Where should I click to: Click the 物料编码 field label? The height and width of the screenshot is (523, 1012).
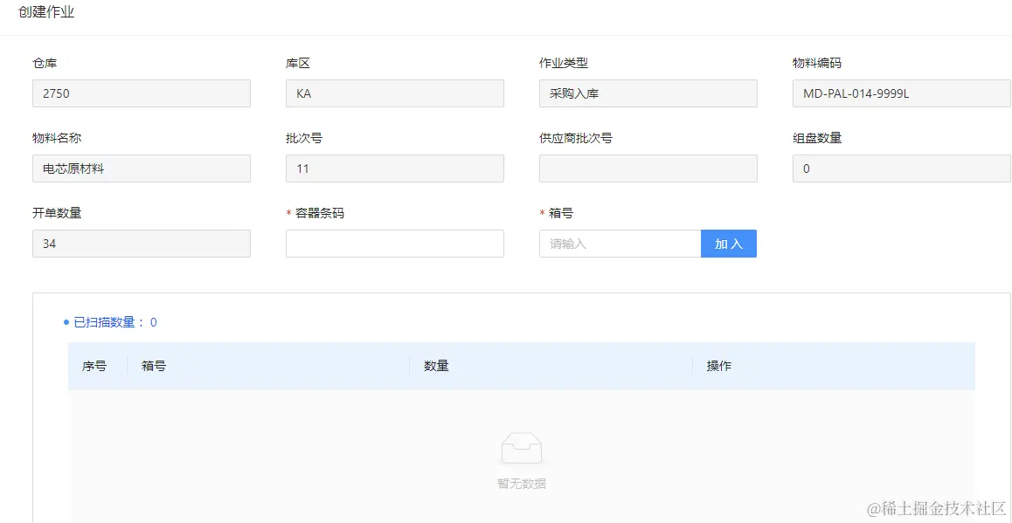[x=817, y=63]
